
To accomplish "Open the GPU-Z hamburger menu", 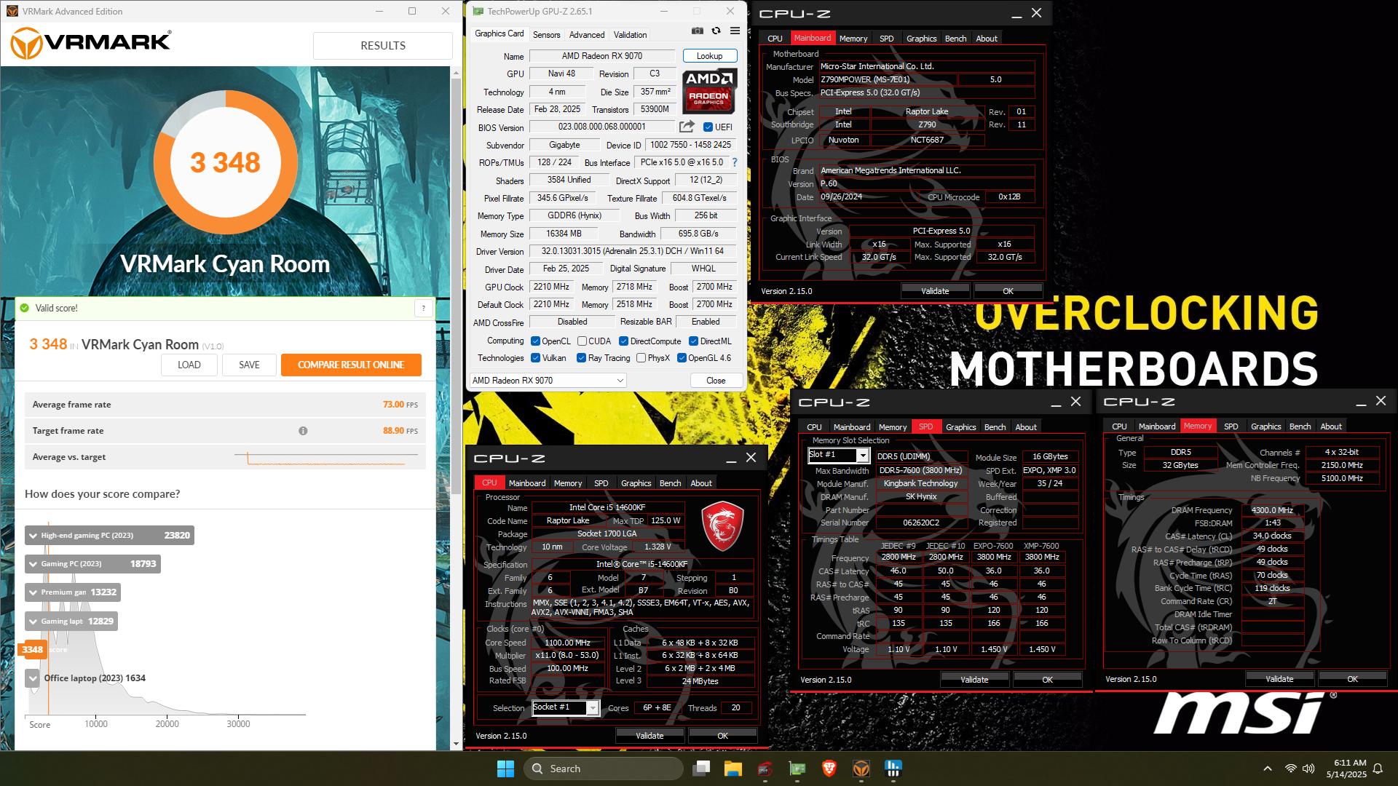I will pos(735,31).
